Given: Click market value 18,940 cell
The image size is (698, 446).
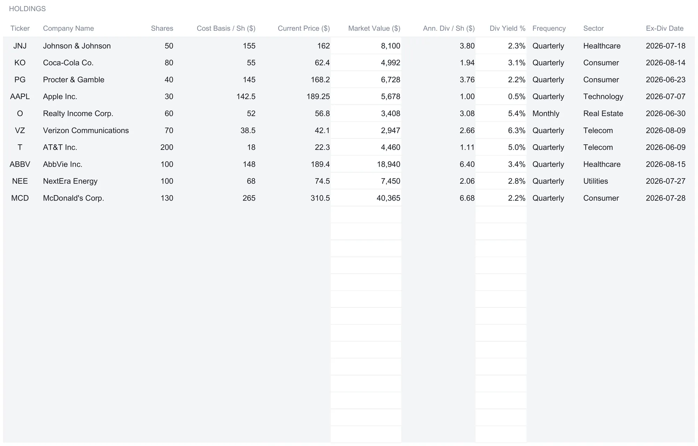Looking at the screenshot, I should [366, 164].
